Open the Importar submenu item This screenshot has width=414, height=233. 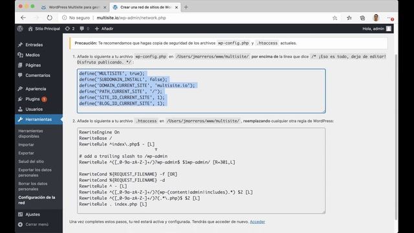click(26, 145)
